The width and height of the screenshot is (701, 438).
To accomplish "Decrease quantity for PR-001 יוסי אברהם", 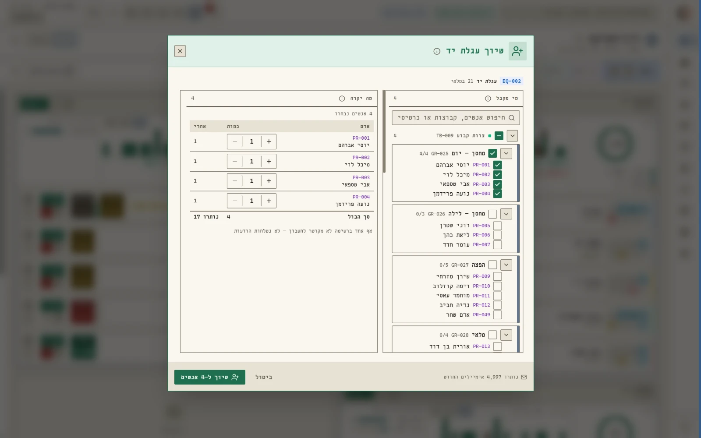I will (235, 141).
